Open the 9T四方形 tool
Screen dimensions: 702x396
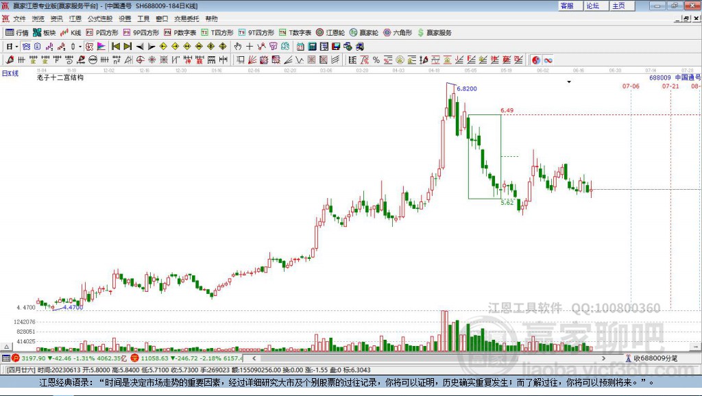(256, 33)
